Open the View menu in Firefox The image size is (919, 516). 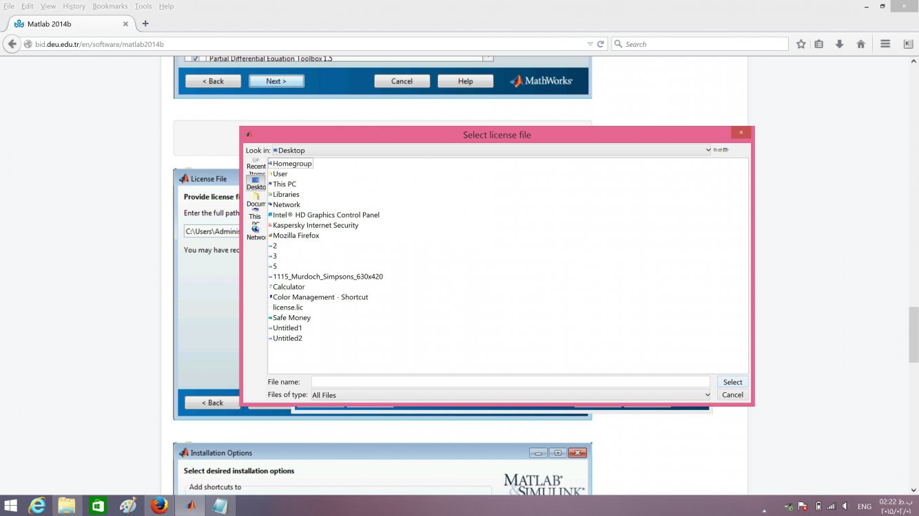(48, 6)
